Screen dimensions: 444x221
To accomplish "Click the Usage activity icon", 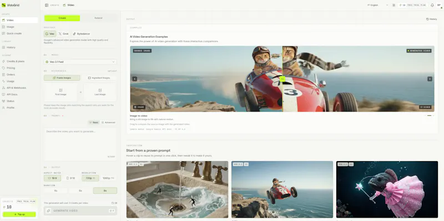I will 4,81.
